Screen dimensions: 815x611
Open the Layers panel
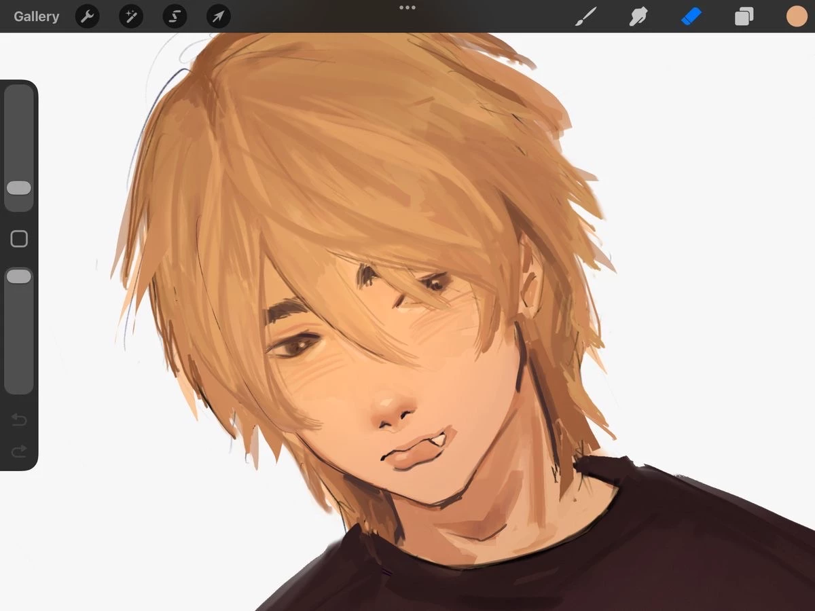coord(744,16)
